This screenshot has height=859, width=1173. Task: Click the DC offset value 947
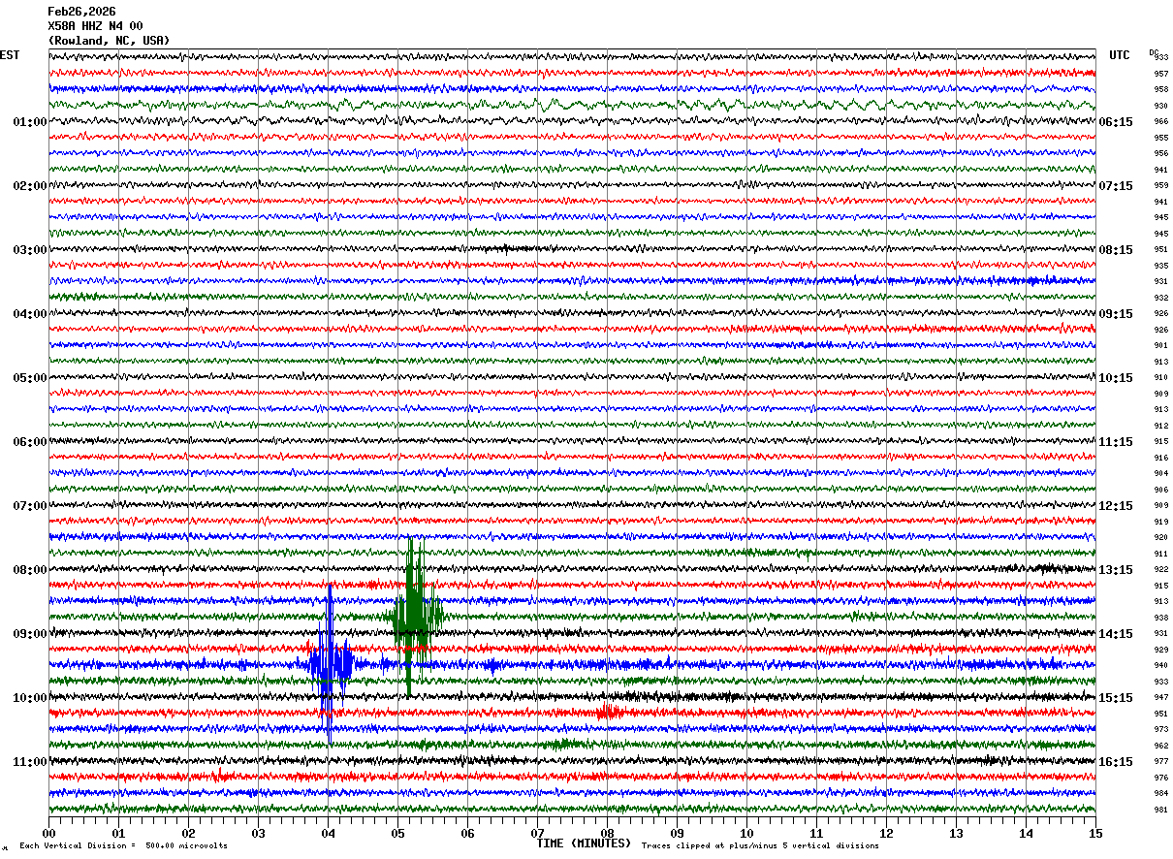click(x=1160, y=697)
